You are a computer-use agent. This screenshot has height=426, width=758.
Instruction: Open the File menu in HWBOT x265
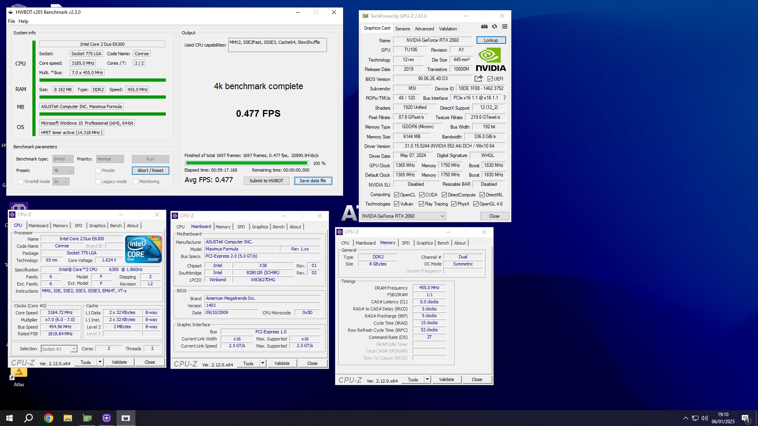11,21
